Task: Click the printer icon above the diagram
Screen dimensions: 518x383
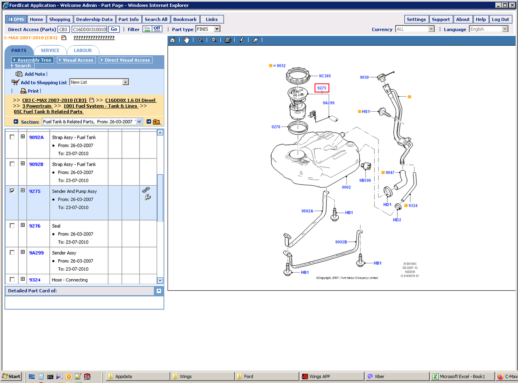Action: pyautogui.click(x=228, y=40)
